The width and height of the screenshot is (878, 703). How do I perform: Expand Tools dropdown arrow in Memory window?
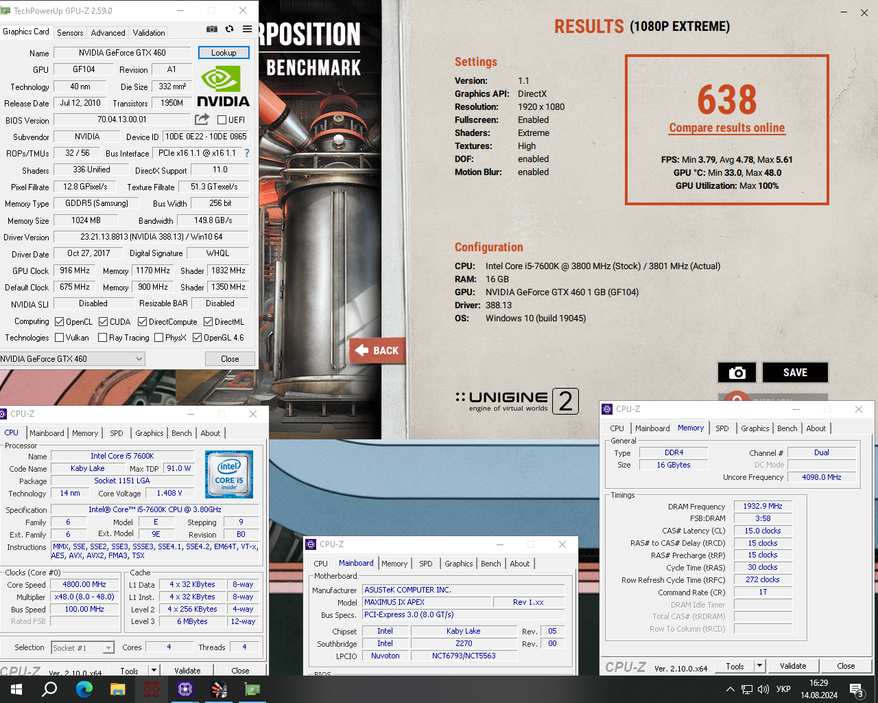pyautogui.click(x=759, y=666)
